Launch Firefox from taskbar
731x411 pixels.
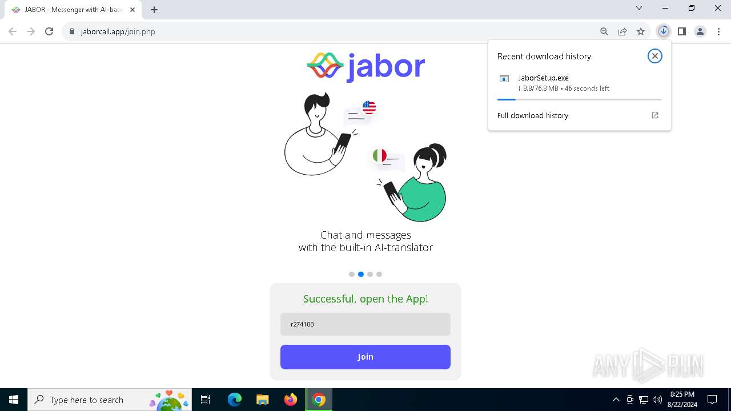click(291, 400)
